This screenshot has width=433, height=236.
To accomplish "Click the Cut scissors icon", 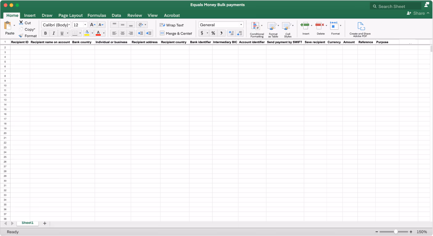I will (x=21, y=23).
